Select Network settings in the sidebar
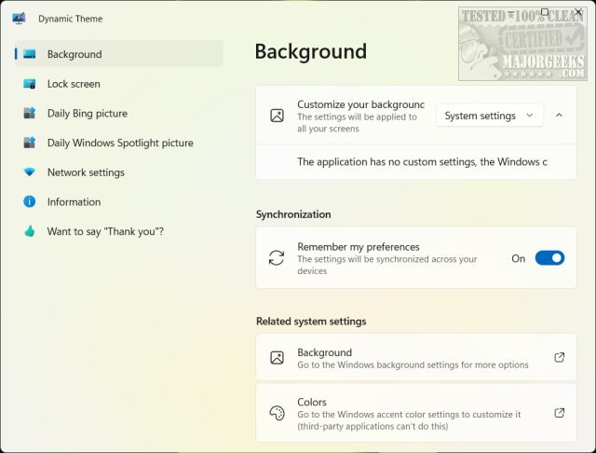Viewport: 596px width, 453px height. click(x=86, y=172)
